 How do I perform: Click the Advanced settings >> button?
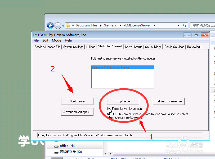[x=77, y=112]
